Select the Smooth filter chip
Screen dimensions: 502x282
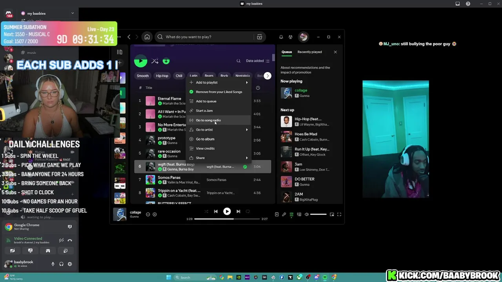point(143,76)
